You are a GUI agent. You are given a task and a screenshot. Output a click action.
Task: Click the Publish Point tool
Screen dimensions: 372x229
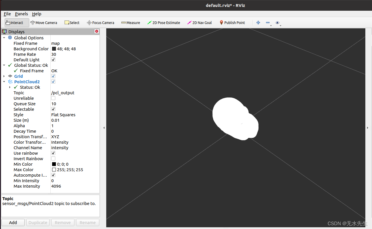(x=232, y=23)
